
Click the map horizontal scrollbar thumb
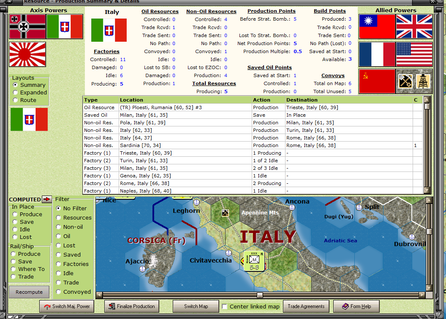click(260, 295)
